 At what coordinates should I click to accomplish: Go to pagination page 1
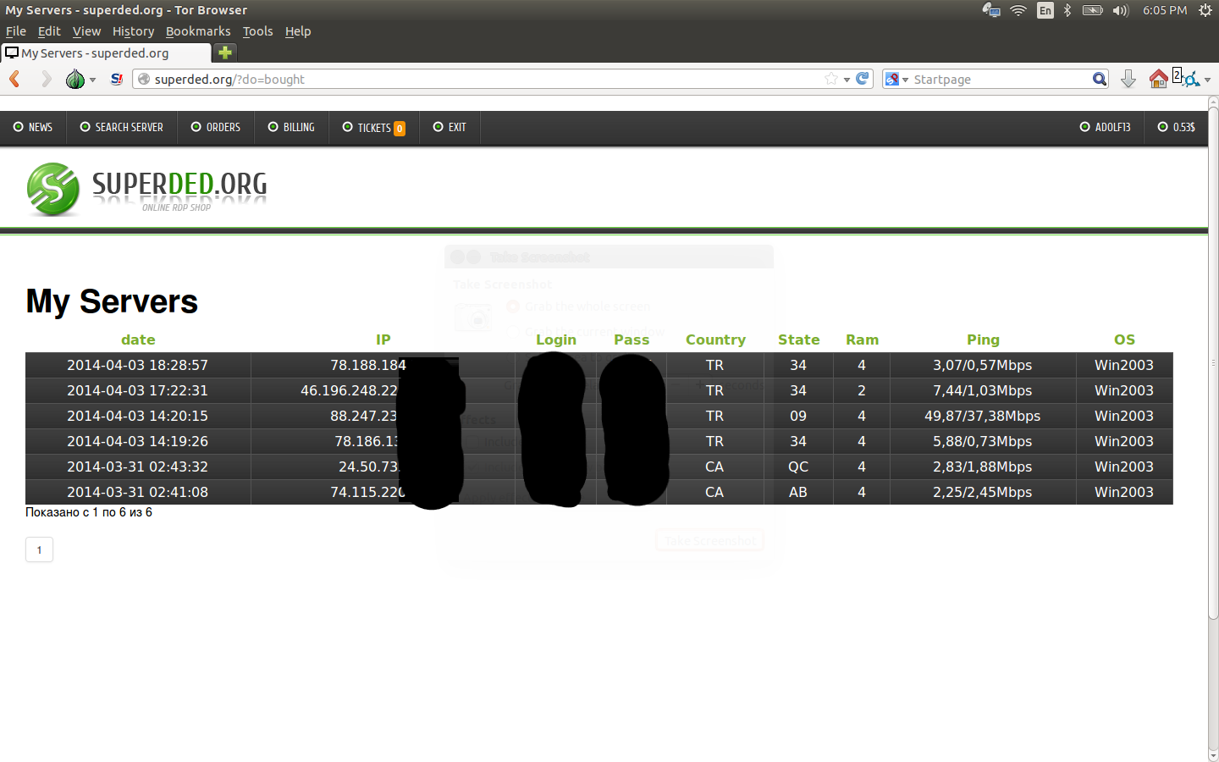[x=40, y=549]
